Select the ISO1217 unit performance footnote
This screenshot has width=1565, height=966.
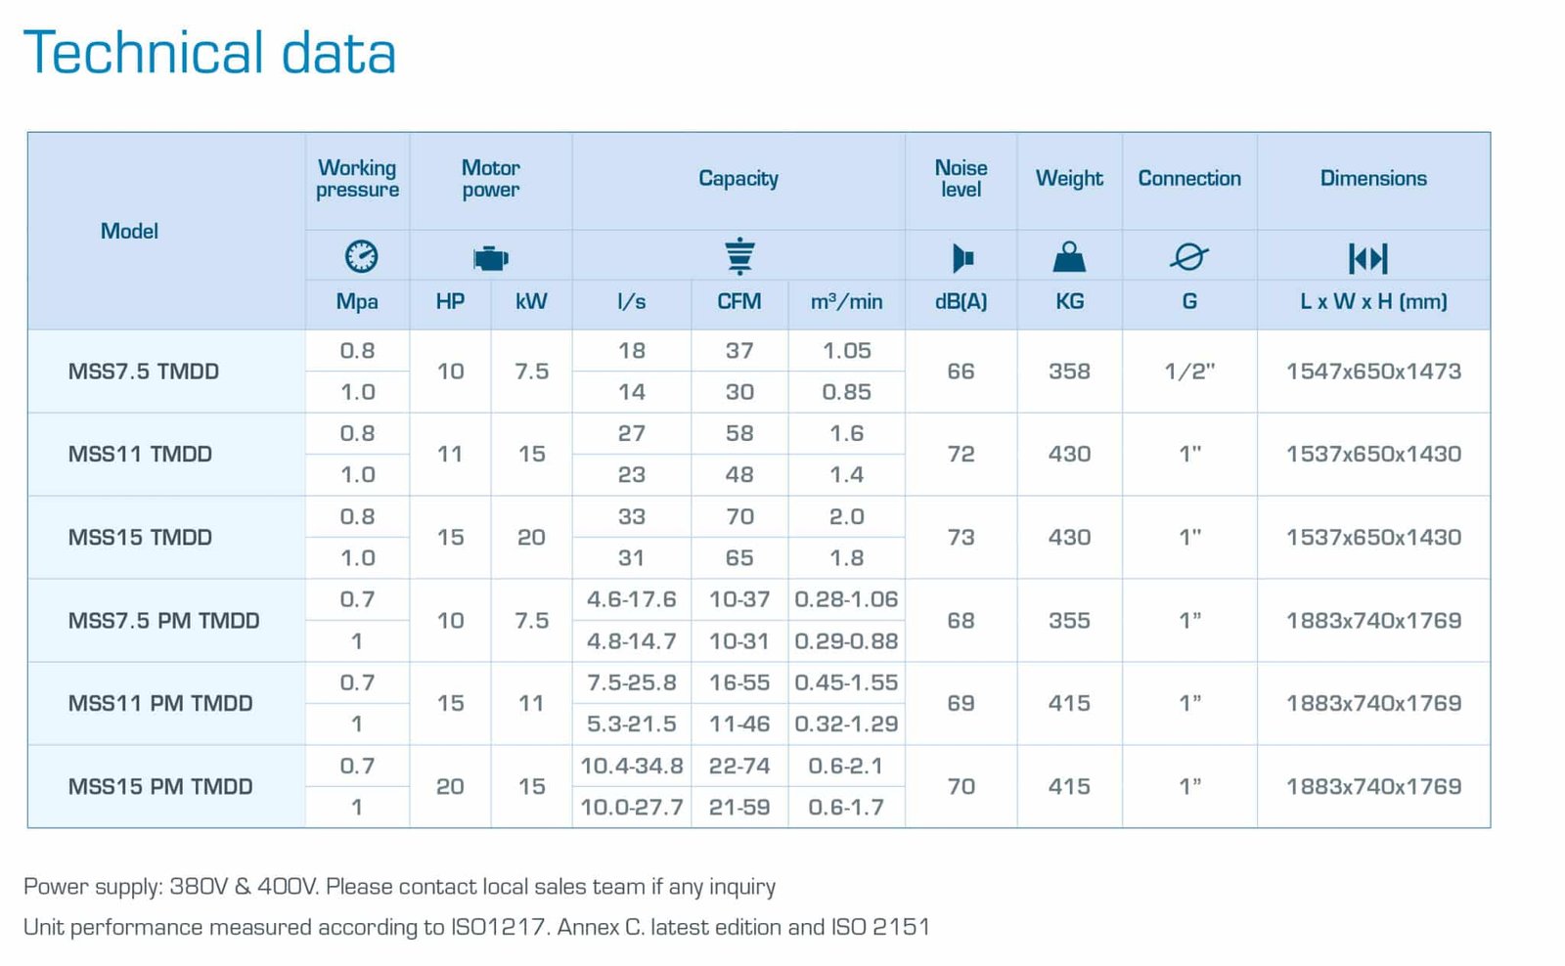click(476, 927)
